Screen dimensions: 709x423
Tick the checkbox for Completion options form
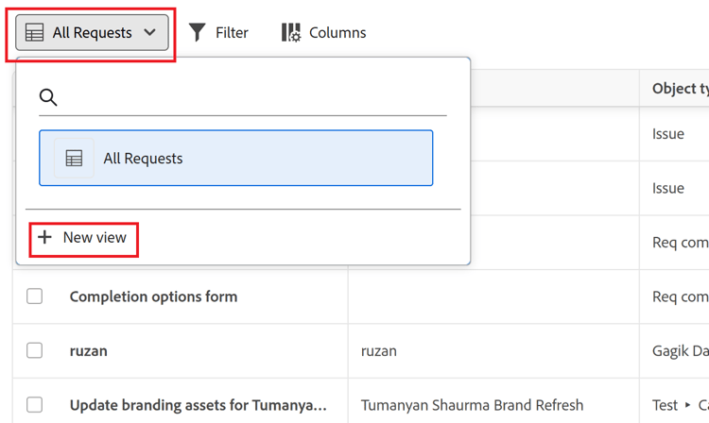click(35, 296)
